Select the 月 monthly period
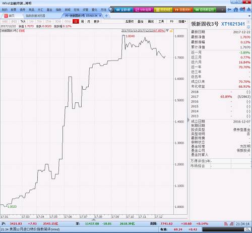The width and height of the screenshot is (252, 233). [x=89, y=22]
